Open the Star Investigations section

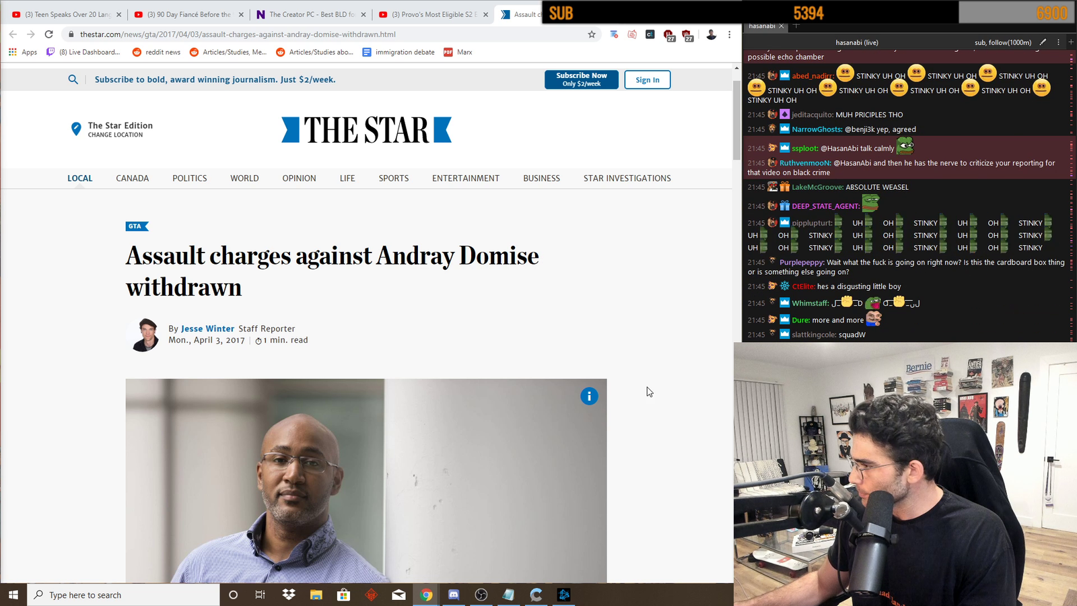pos(627,178)
